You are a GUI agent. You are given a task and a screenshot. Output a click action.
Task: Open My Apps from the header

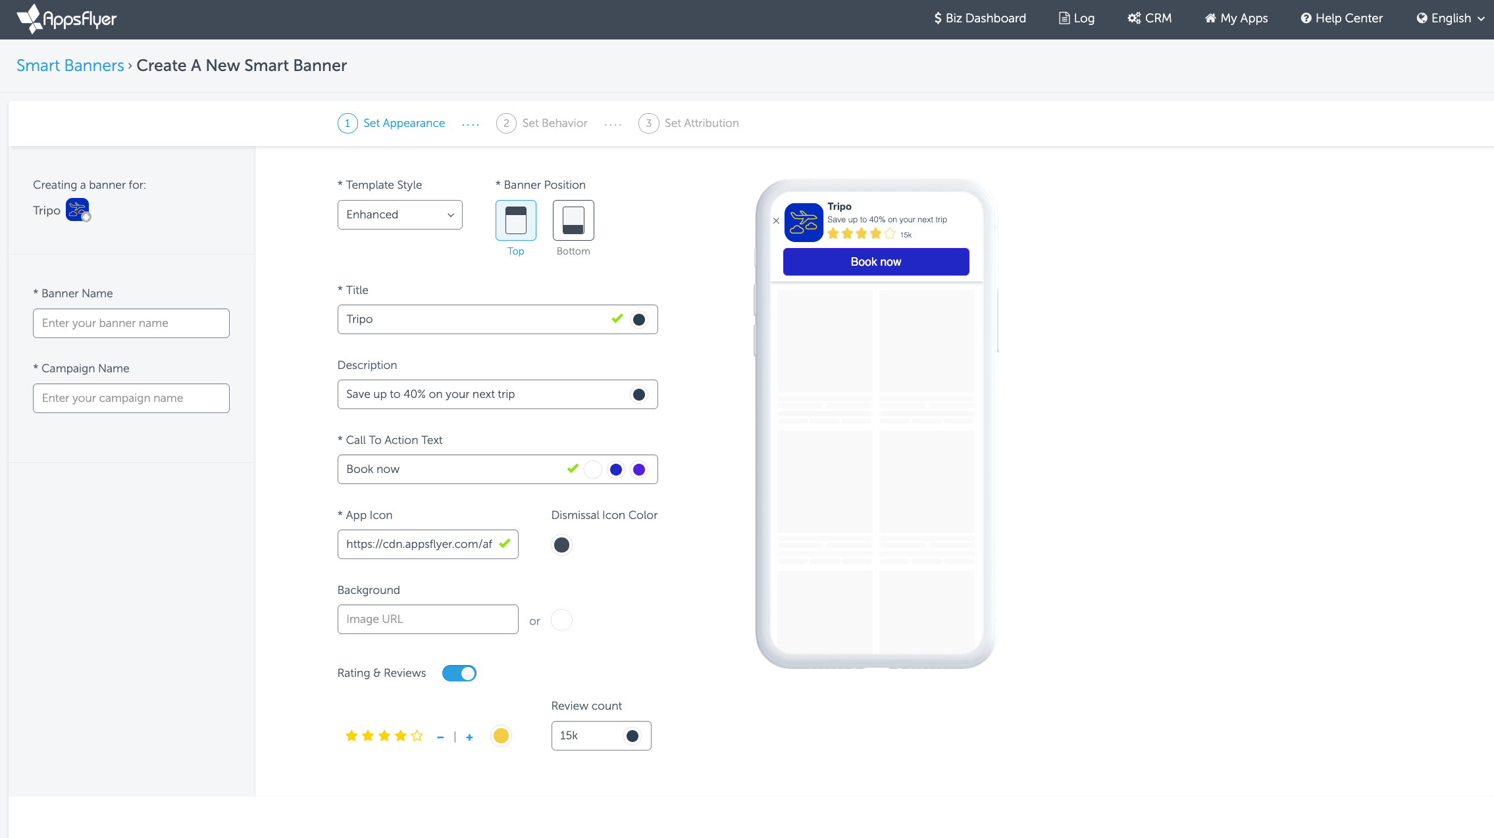[1236, 18]
